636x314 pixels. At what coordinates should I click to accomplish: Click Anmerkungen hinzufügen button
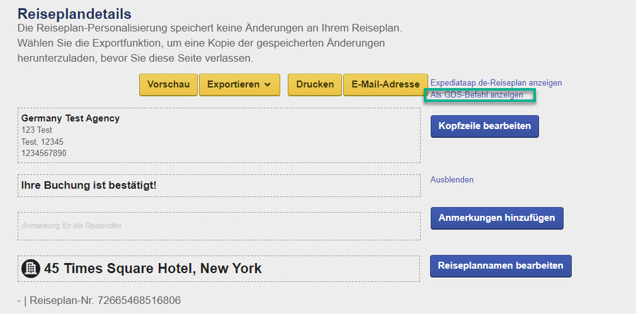click(x=497, y=218)
